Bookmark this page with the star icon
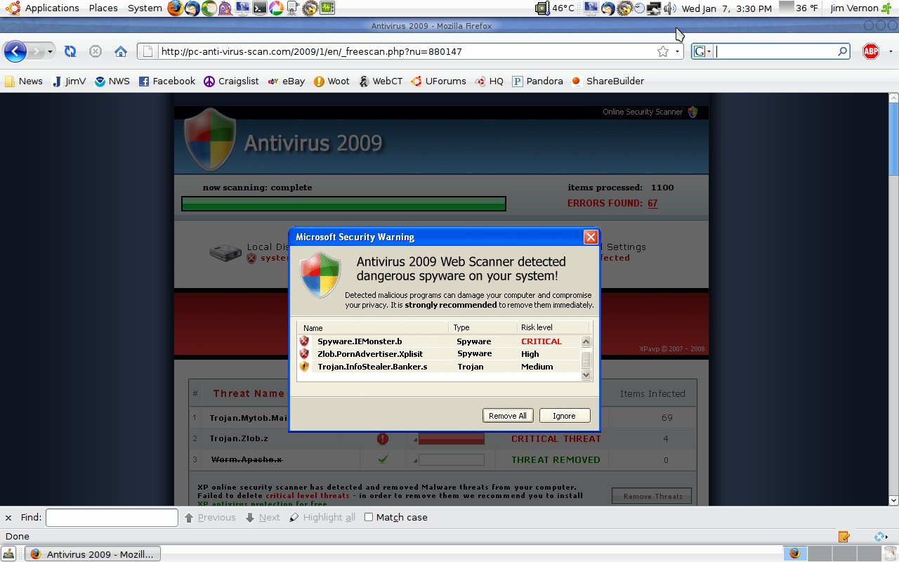Image resolution: width=899 pixels, height=562 pixels. (x=662, y=51)
